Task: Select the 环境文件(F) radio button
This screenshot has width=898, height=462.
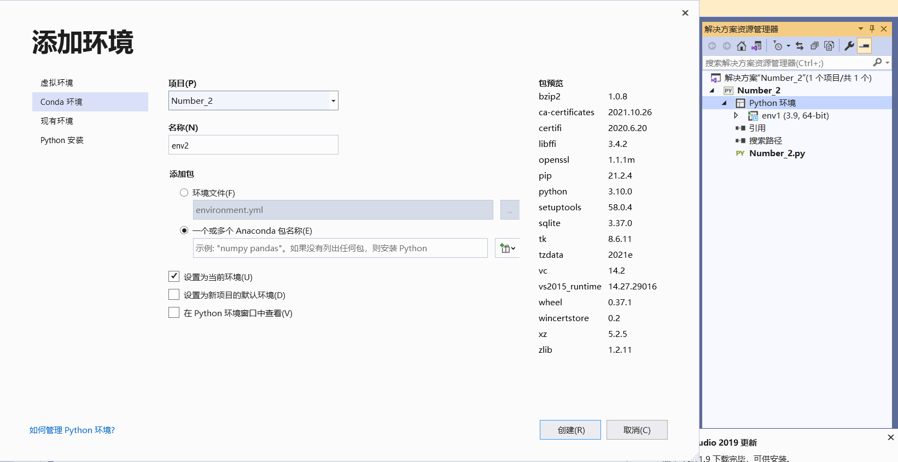Action: (x=184, y=193)
